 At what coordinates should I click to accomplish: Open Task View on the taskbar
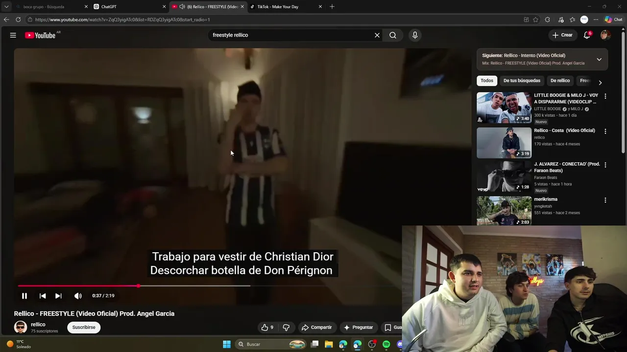click(x=315, y=344)
